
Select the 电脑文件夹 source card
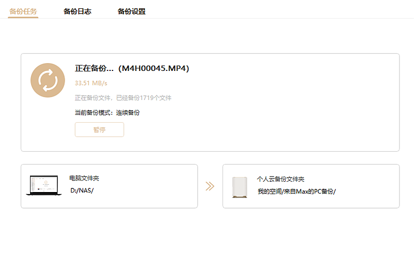pyautogui.click(x=109, y=186)
